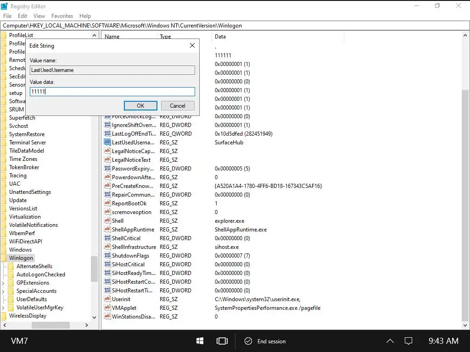The width and height of the screenshot is (470, 352).
Task: Click the ShutdownFlags DWORD icon
Action: pos(107,255)
